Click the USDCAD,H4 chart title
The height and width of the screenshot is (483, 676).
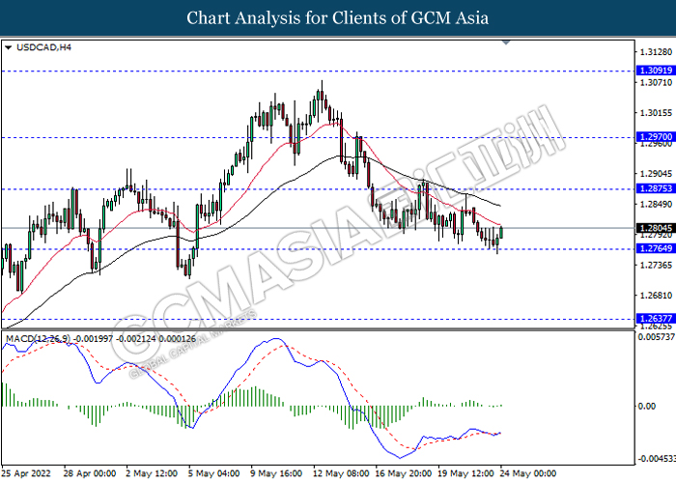coord(43,47)
